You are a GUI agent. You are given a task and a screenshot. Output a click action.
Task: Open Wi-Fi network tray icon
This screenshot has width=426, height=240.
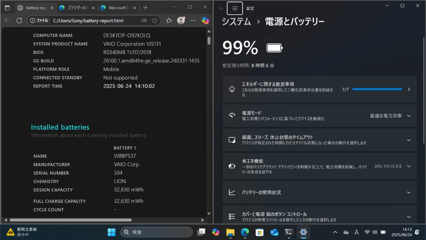pyautogui.click(x=367, y=232)
